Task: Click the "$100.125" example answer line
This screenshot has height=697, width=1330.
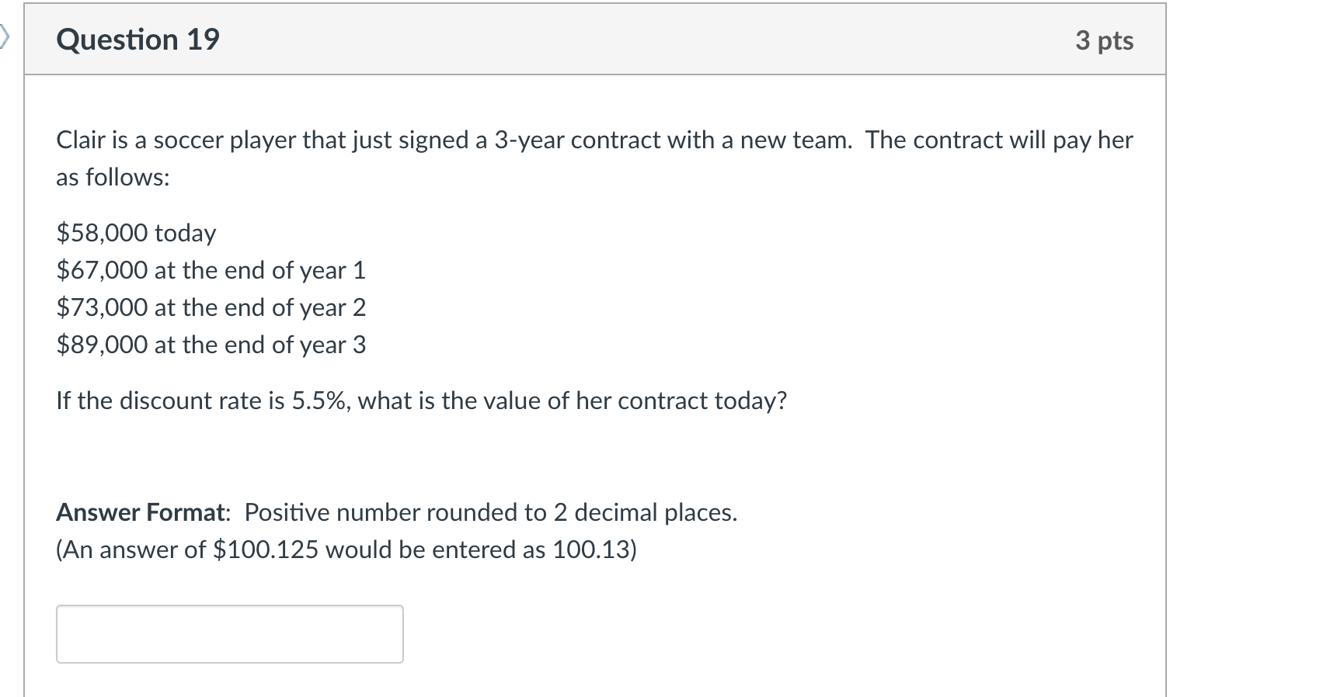Action: pyautogui.click(x=346, y=550)
